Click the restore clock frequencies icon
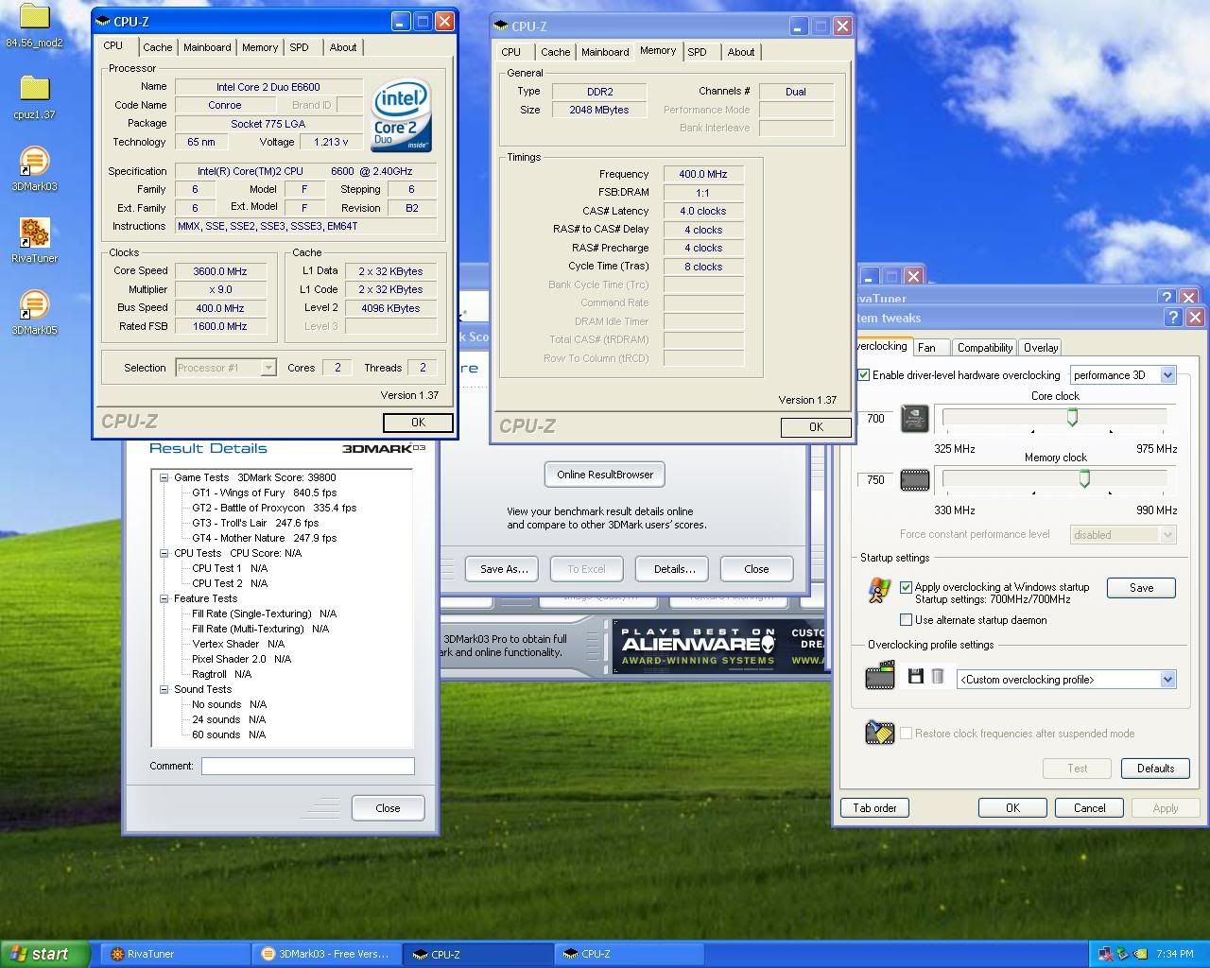 [879, 733]
